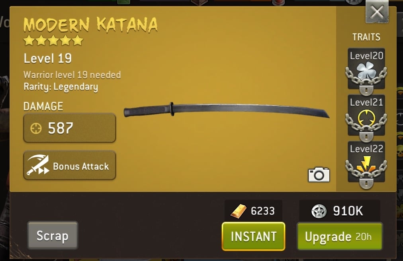Click the gold bar icon
The image size is (403, 261).
[238, 211]
